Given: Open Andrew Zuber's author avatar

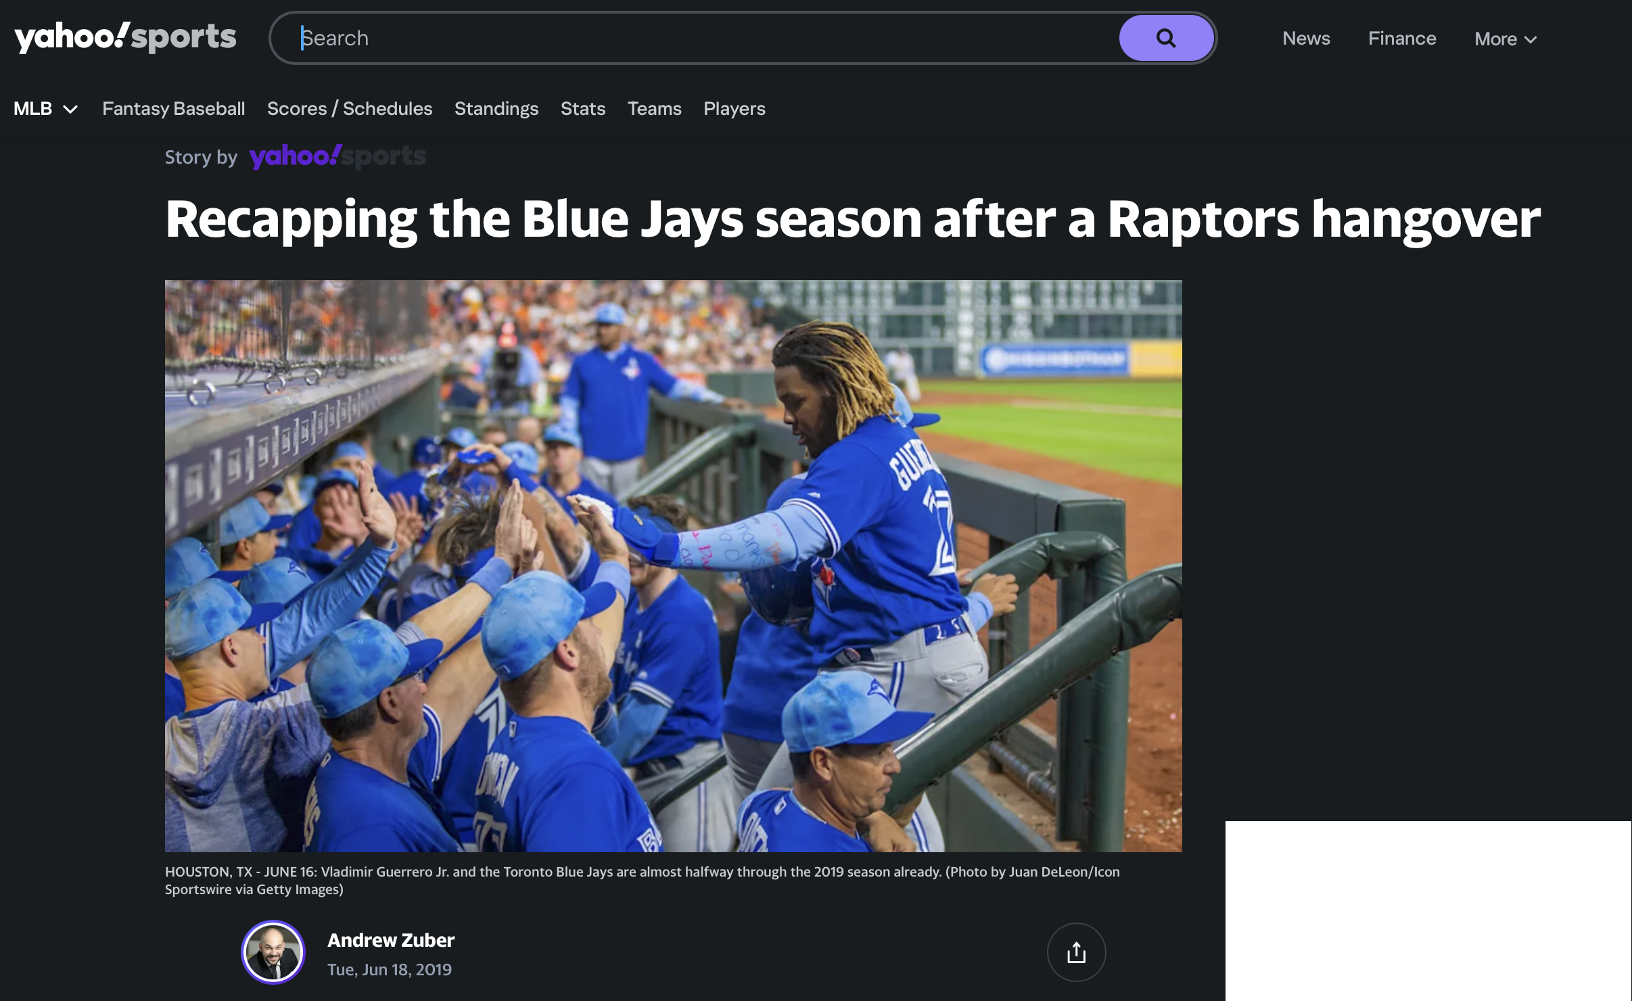Looking at the screenshot, I should 273,952.
